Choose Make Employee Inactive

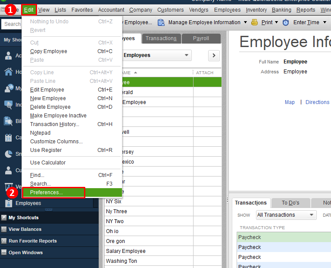[x=72, y=116]
